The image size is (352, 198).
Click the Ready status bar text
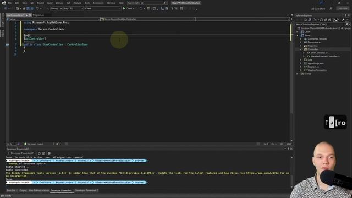(x=8, y=196)
